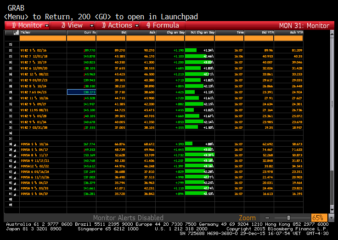This screenshot has height=240, width=338.
Task: Click the Monitor Alerts Disabled status text
Action: pyautogui.click(x=128, y=218)
